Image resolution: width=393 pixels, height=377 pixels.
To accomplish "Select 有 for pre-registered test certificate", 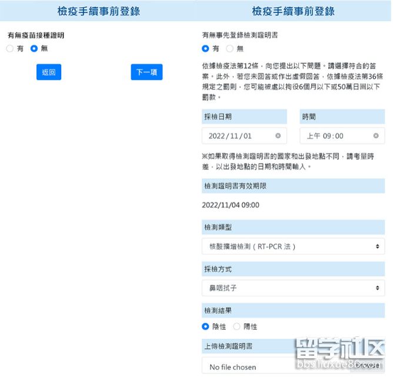I will click(x=205, y=49).
